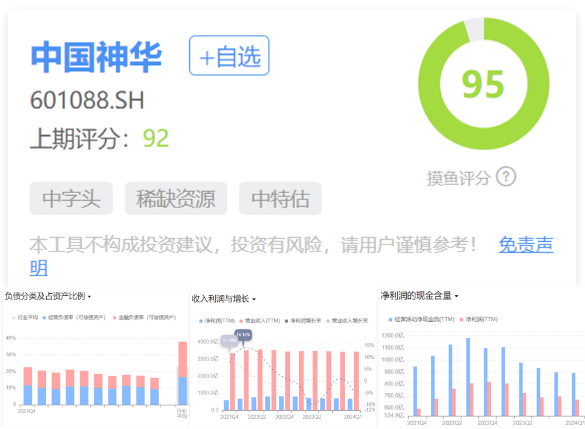Toggle the 营业收入增长率 legend series
The image size is (585, 429).
pyautogui.click(x=347, y=321)
